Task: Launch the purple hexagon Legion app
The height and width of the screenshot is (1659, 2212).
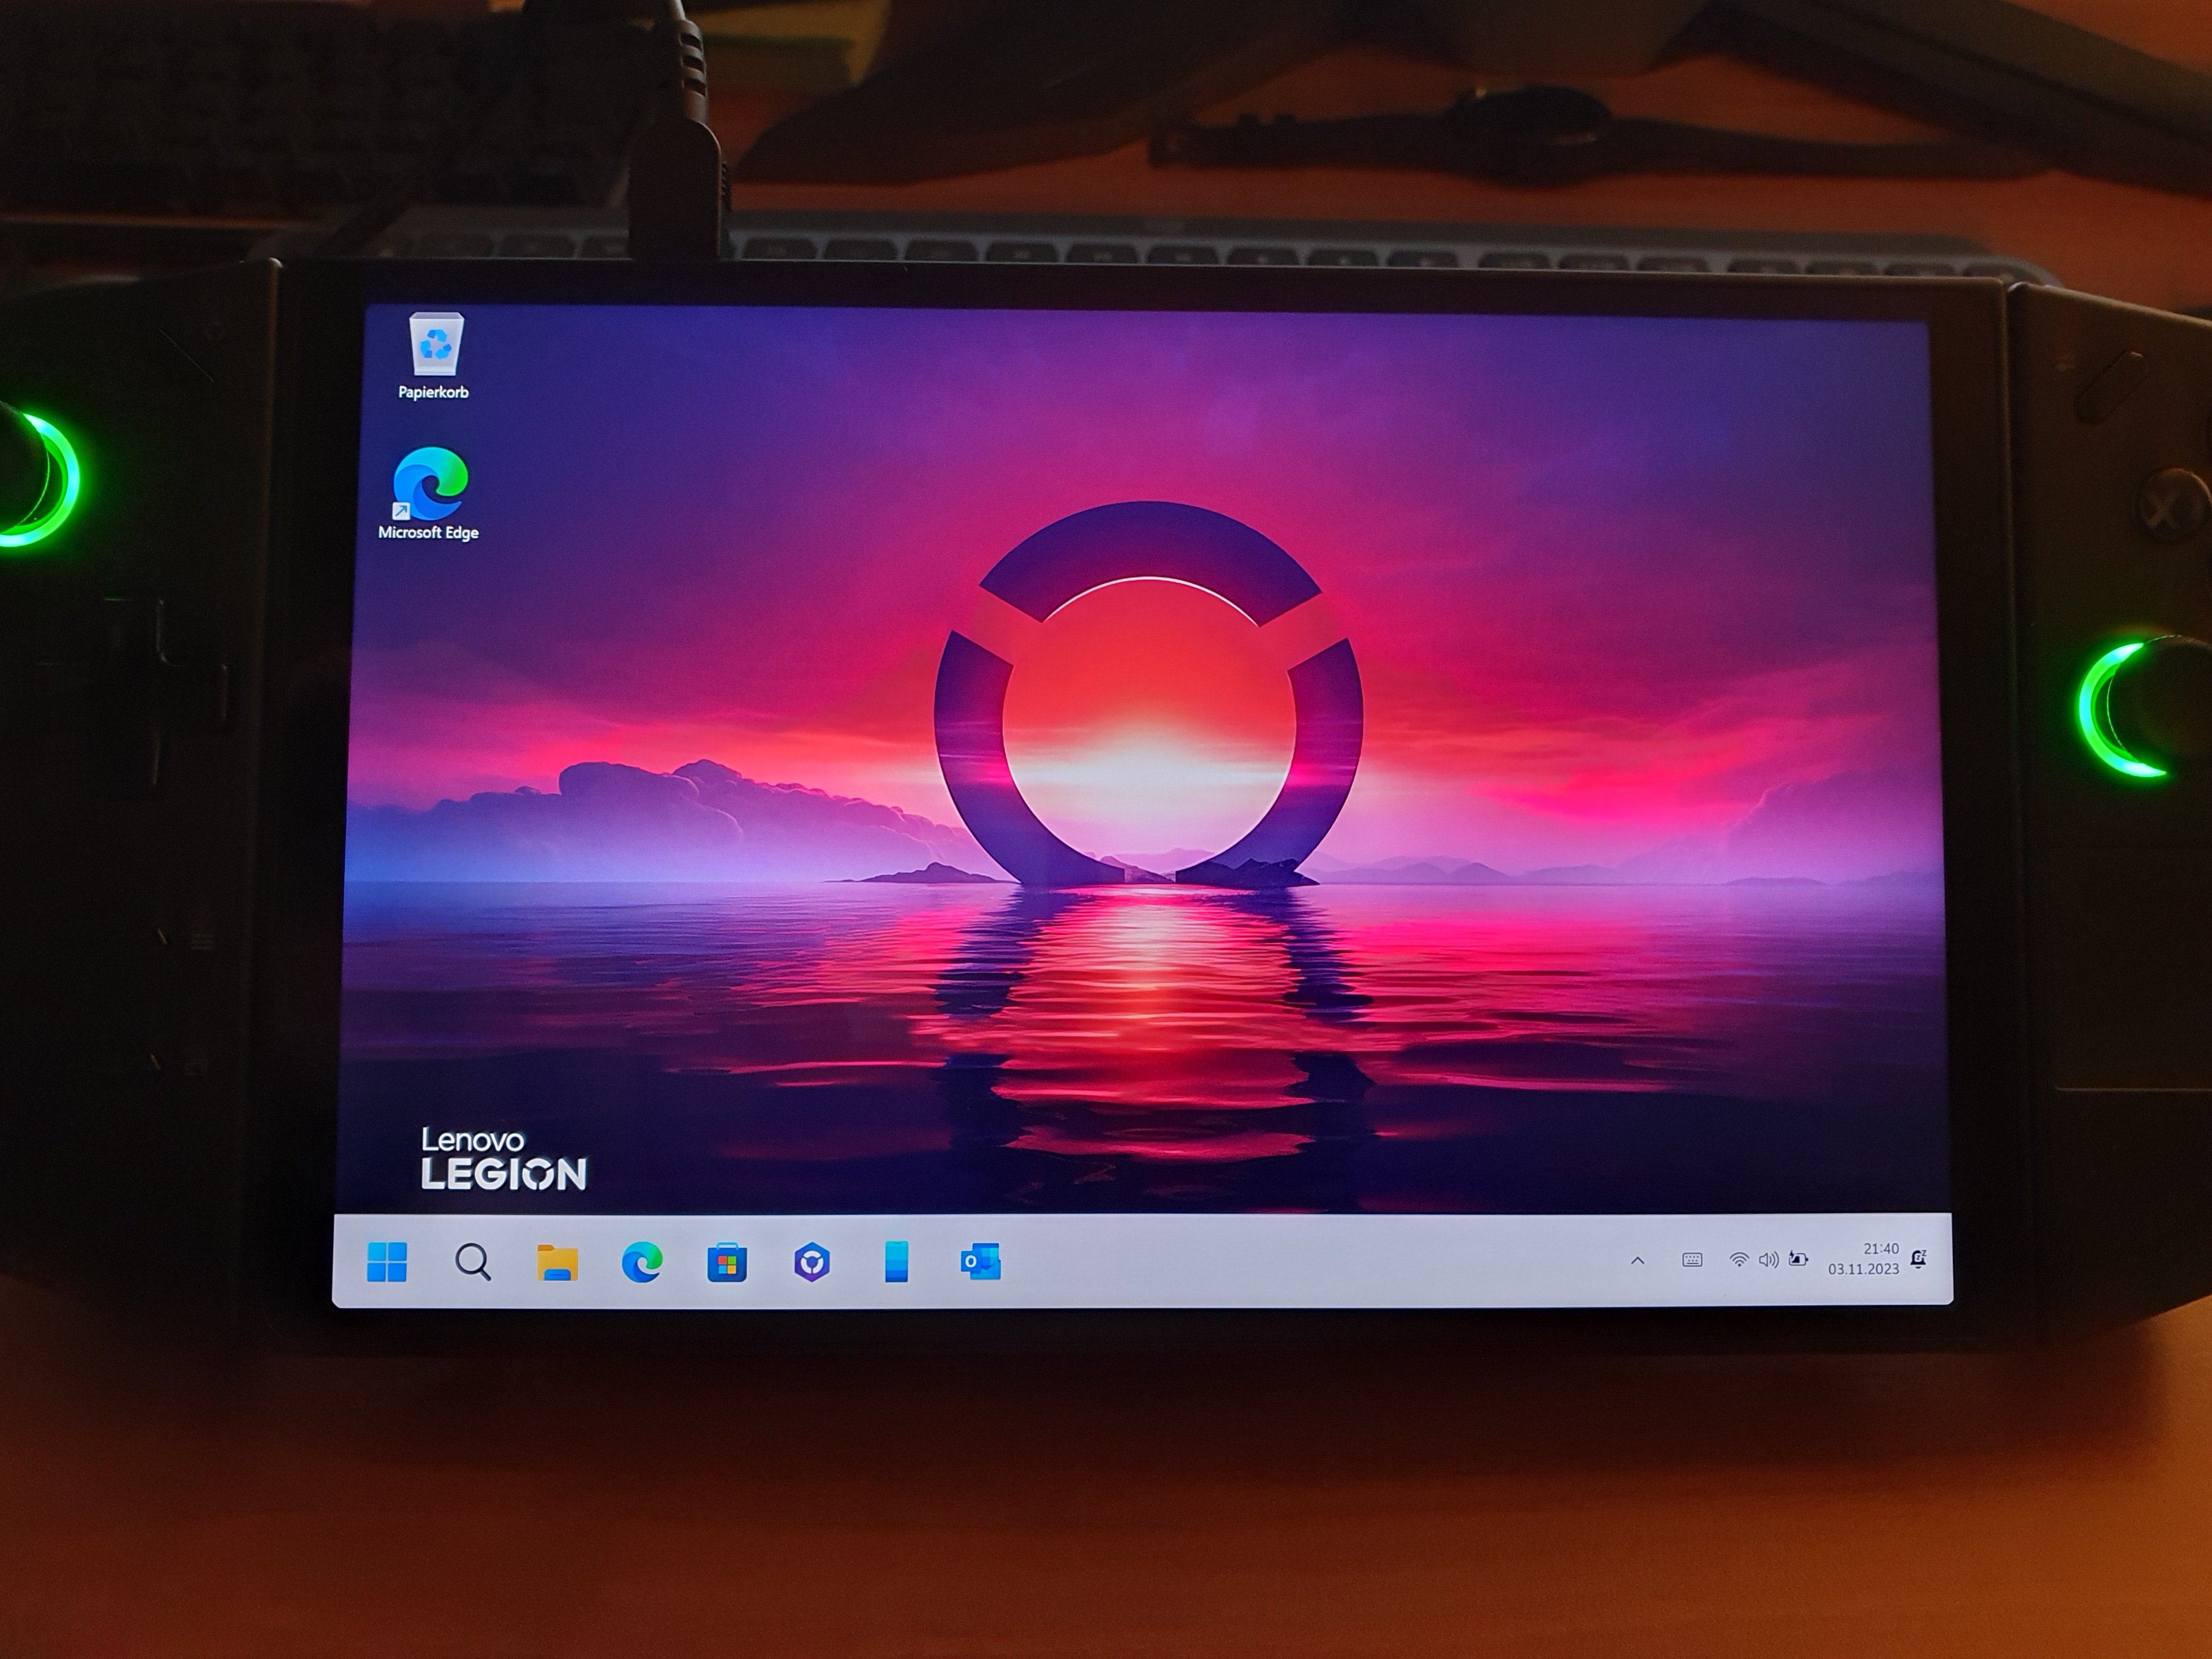Action: [812, 1263]
